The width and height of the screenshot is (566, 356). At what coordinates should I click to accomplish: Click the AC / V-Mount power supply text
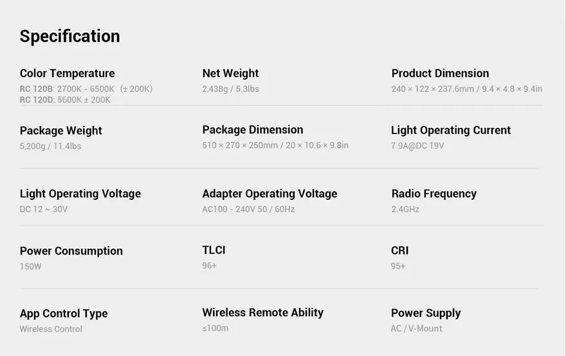tap(416, 328)
